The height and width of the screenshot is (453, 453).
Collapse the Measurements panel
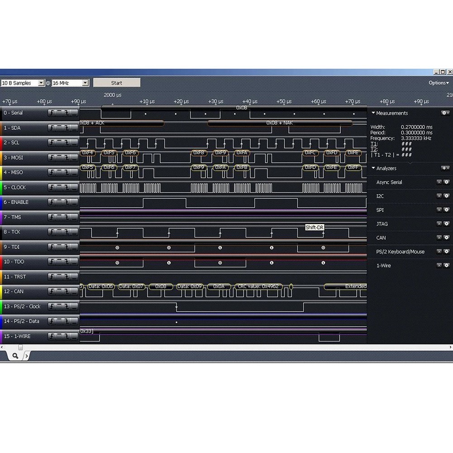click(373, 113)
